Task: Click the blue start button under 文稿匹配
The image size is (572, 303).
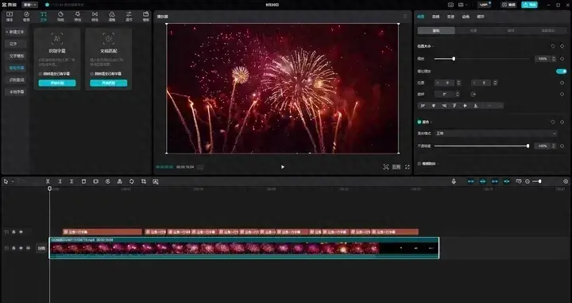Action: point(109,84)
